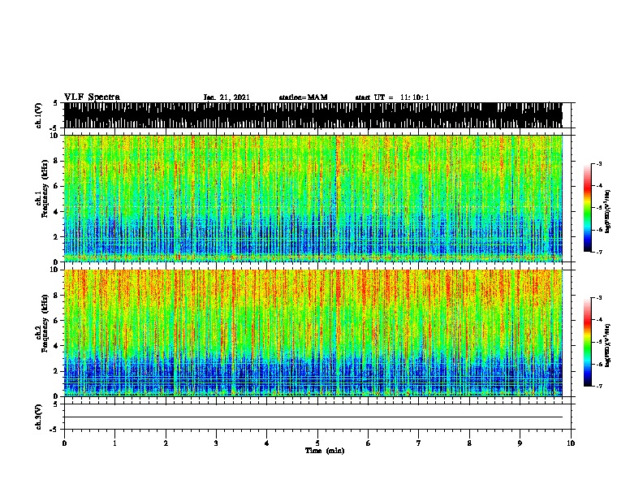Click the ch.1 frequency tick label "10"
This screenshot has height=497, width=643.
click(x=55, y=136)
